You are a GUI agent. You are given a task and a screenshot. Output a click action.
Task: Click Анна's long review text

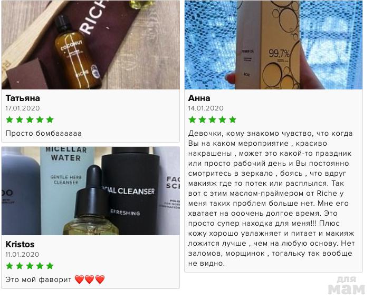(271, 198)
